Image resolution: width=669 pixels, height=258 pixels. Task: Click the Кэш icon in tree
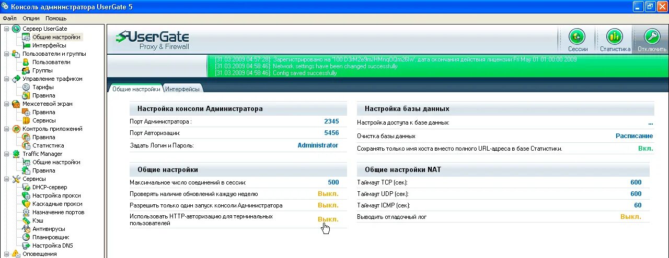point(26,220)
